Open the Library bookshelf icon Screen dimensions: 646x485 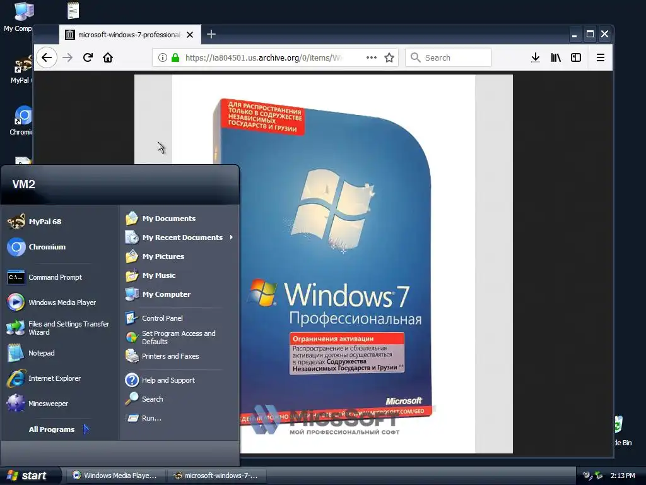pos(556,57)
